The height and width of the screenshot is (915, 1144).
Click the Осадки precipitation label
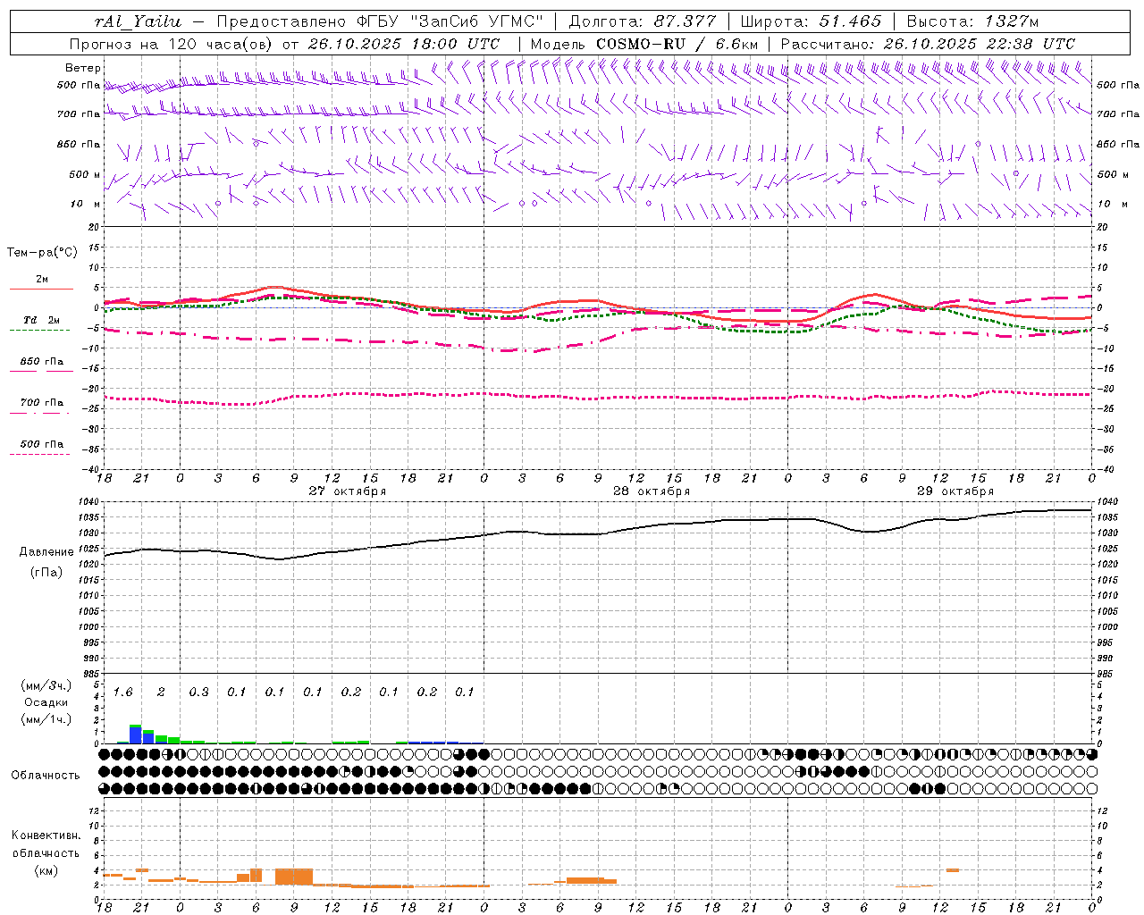[x=46, y=702]
